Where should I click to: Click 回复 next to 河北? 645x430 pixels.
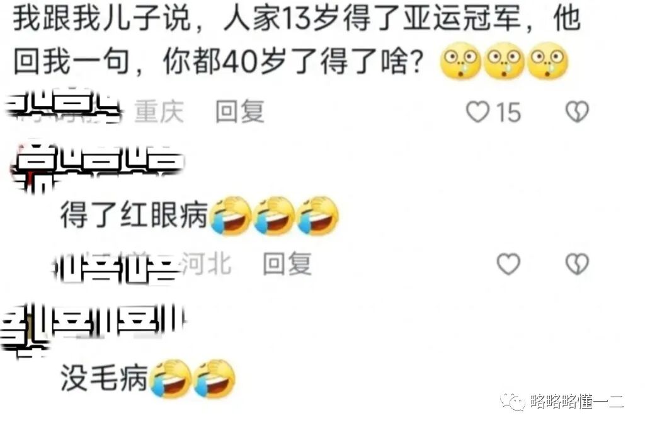287,264
